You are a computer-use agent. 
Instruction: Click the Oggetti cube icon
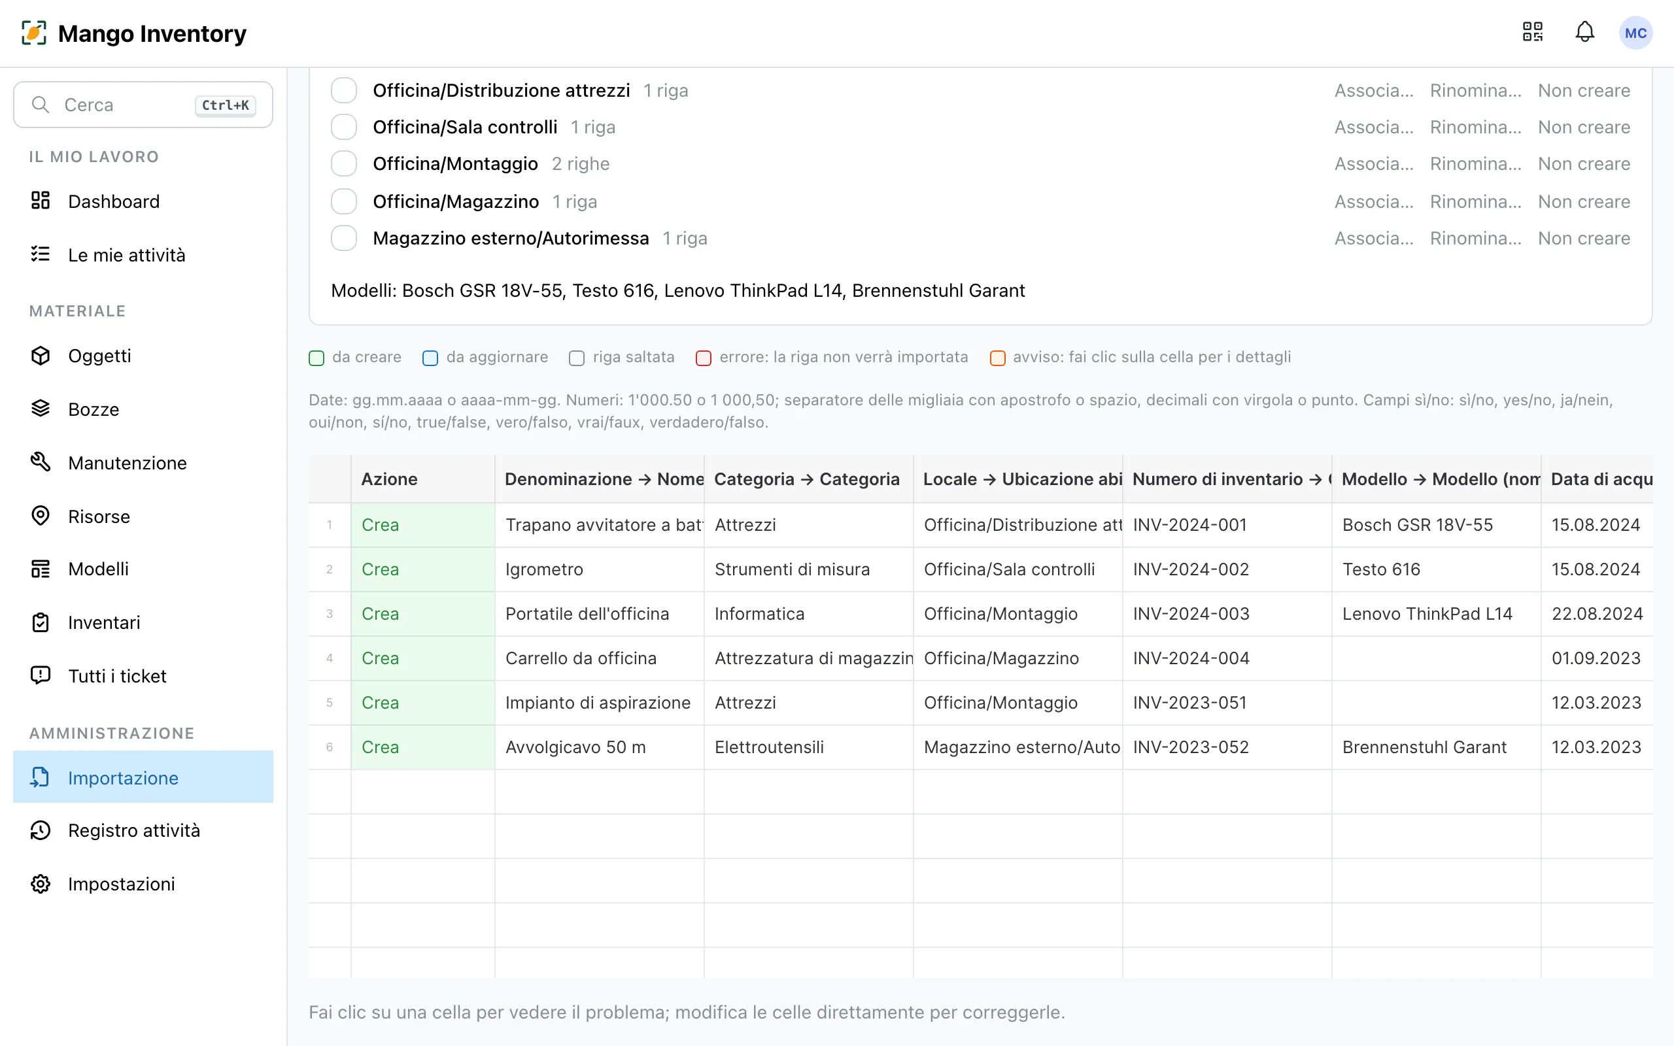(x=41, y=356)
